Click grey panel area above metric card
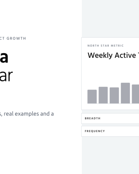139x174 pixels. 110,18
